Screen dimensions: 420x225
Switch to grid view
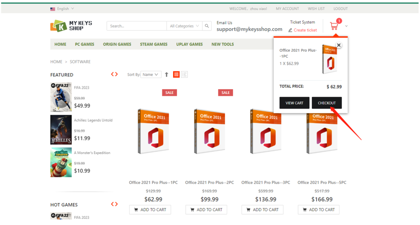[x=176, y=75]
